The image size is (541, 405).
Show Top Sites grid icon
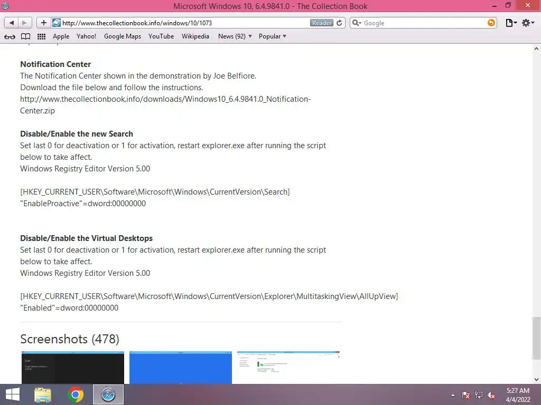click(x=41, y=36)
